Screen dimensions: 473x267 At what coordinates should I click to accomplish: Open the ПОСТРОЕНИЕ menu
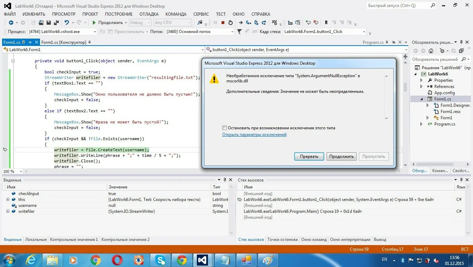119,14
